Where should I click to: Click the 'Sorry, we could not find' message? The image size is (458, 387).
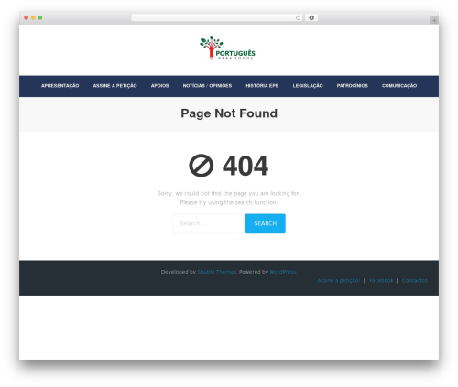point(229,193)
